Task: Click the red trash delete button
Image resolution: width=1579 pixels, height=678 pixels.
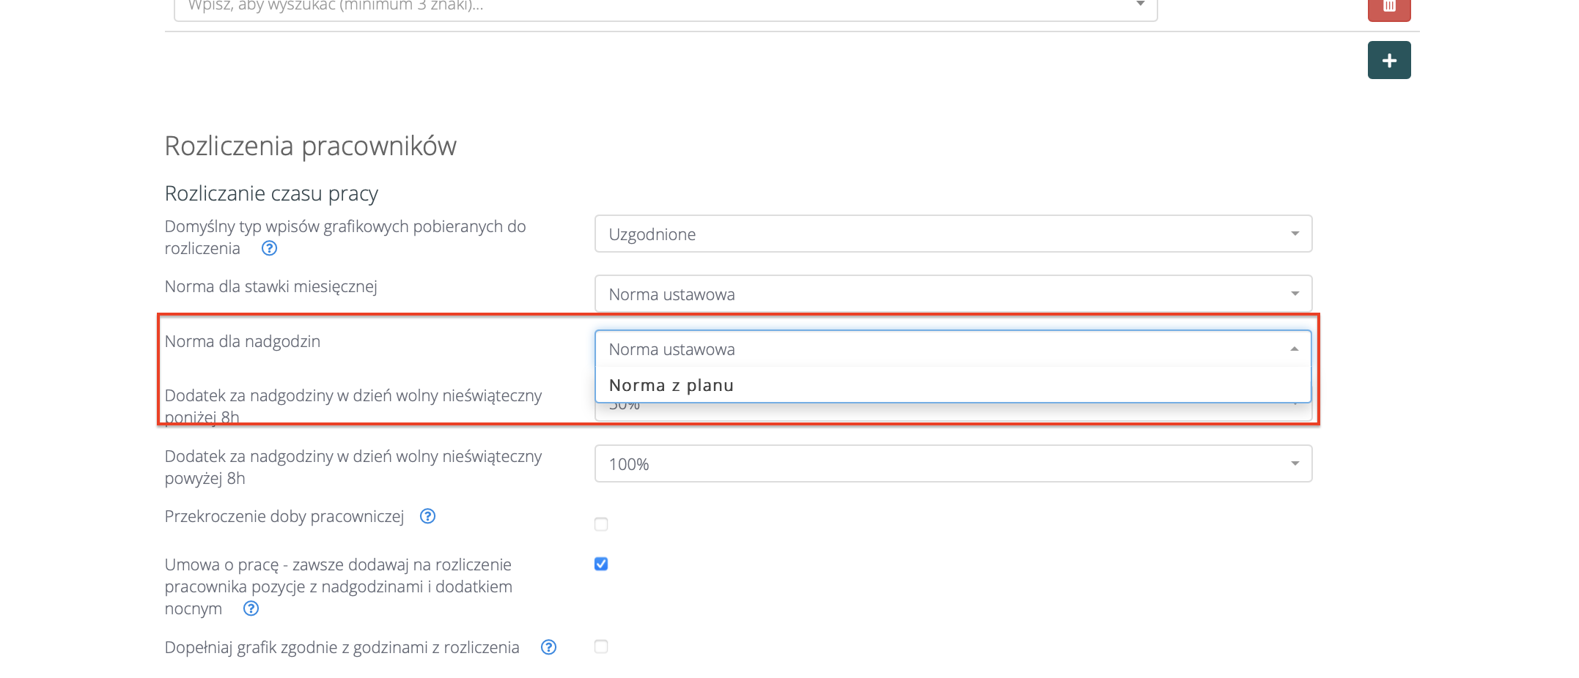Action: tap(1388, 7)
